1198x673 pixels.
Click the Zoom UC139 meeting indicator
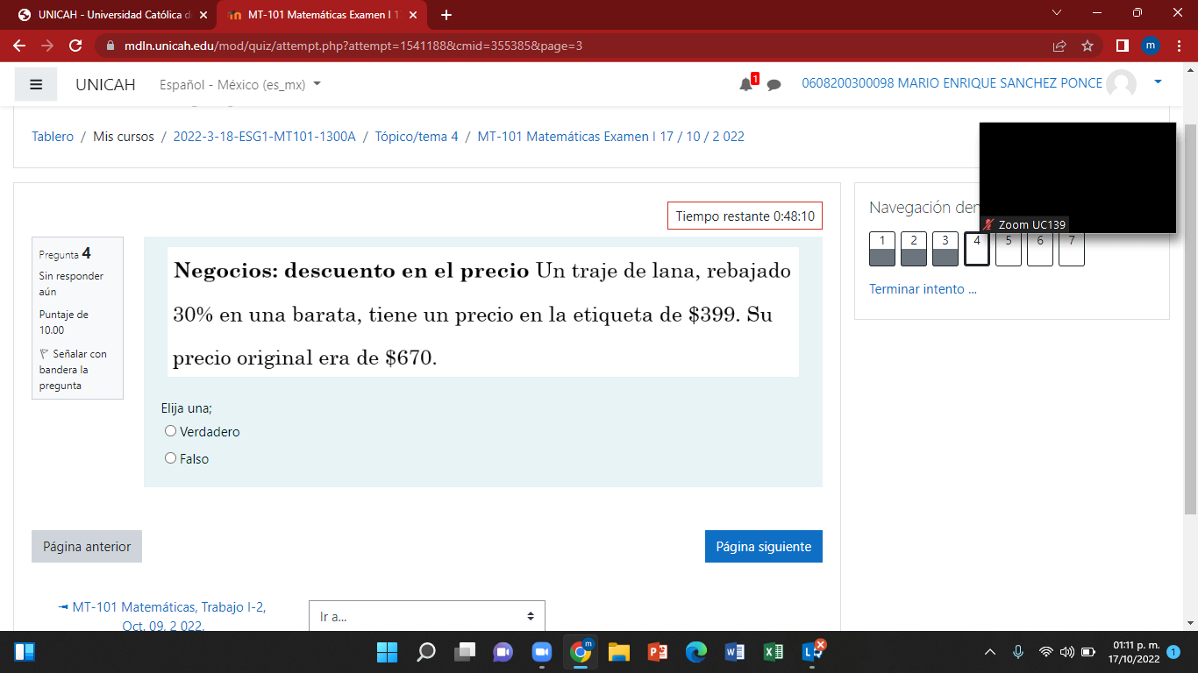coord(1026,224)
